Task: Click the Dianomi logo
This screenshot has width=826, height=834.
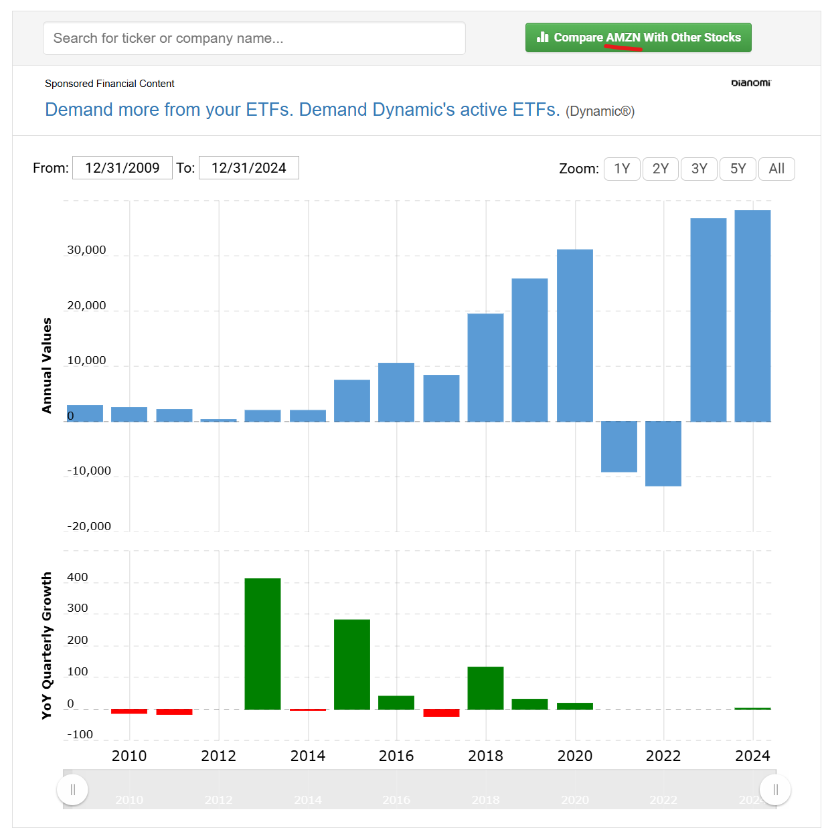Action: pos(750,83)
